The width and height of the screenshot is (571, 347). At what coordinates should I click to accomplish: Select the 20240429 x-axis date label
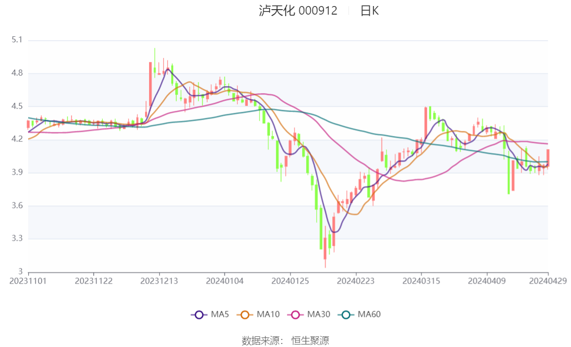pyautogui.click(x=548, y=281)
